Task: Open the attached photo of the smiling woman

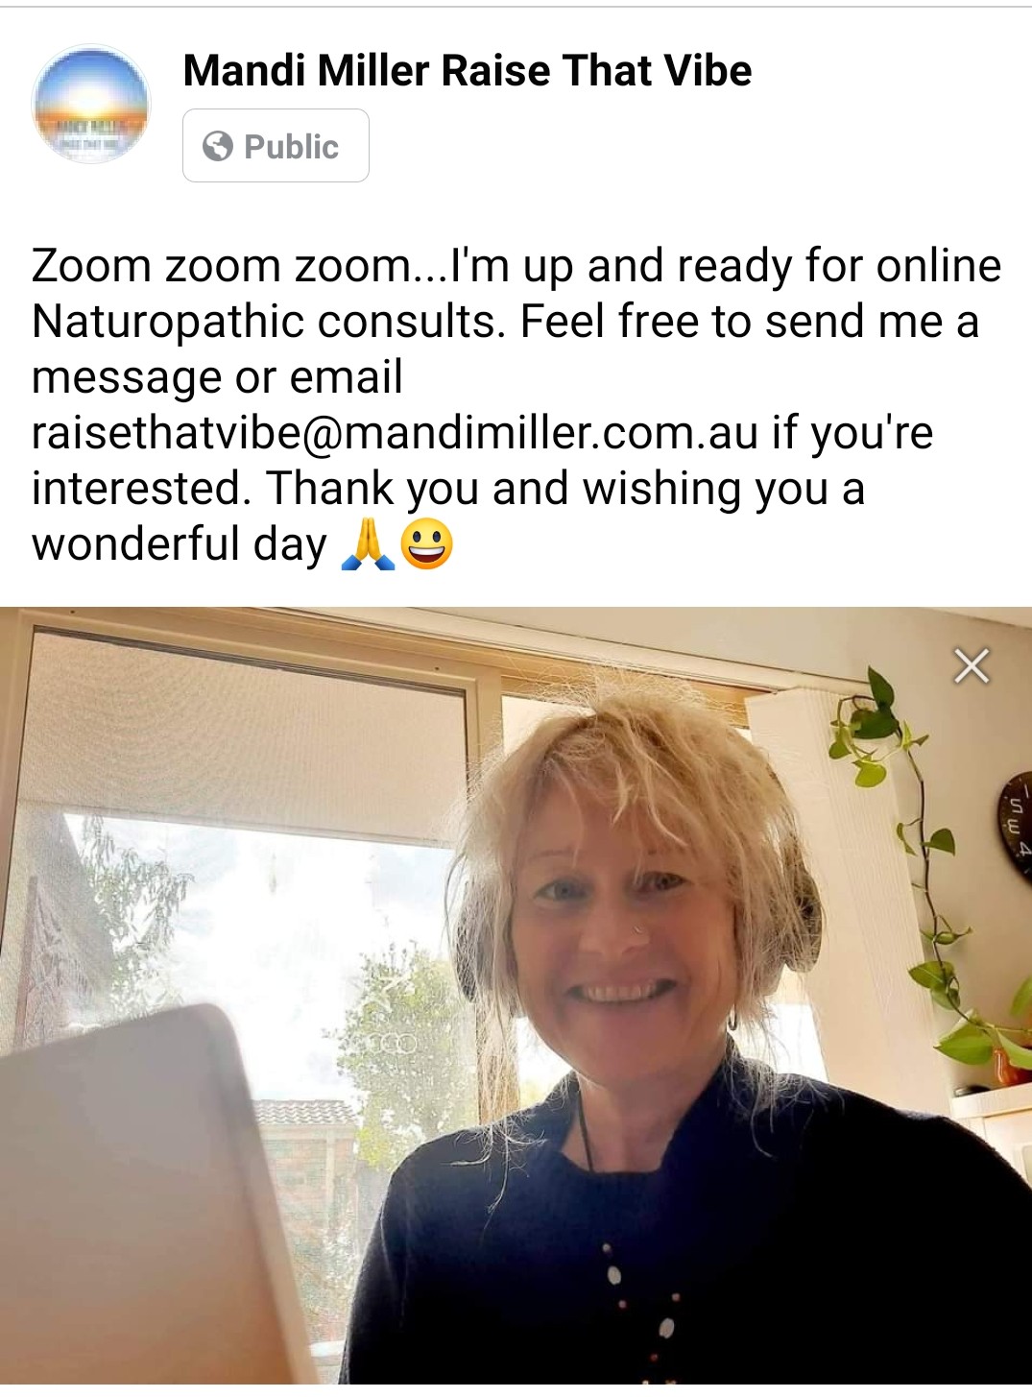Action: tap(516, 995)
